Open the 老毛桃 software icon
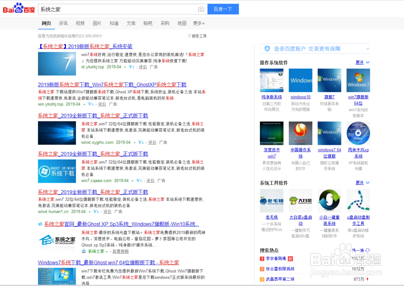 (x=271, y=200)
